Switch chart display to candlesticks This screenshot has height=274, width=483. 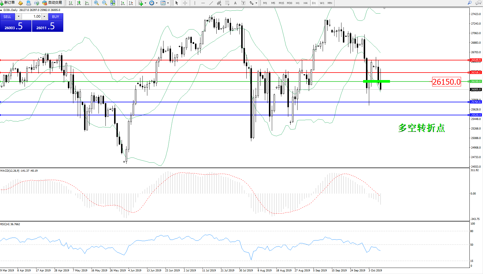pyautogui.click(x=79, y=3)
